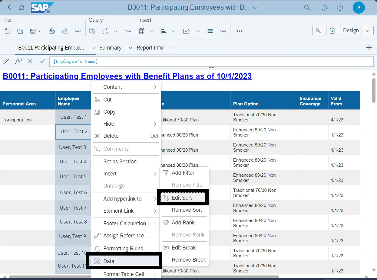This screenshot has width=377, height=280.
Task: Open the Insert chart dropdown arrow
Action: (174, 31)
